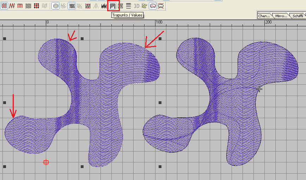Image resolution: width=306 pixels, height=180 pixels.
Task: Select the red cross-stitch grid icon
Action: [x=36, y=6]
